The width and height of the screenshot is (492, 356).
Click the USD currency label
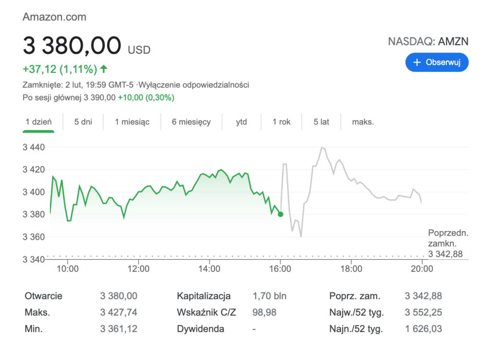139,50
